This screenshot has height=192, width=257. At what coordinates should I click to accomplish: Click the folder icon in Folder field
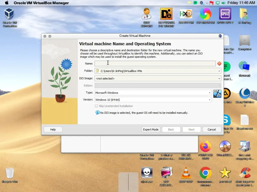[x=98, y=71]
